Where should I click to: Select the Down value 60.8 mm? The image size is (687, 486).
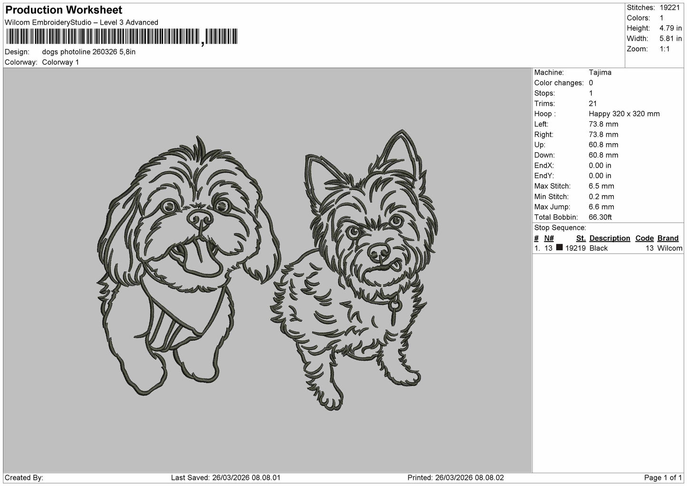click(x=603, y=155)
